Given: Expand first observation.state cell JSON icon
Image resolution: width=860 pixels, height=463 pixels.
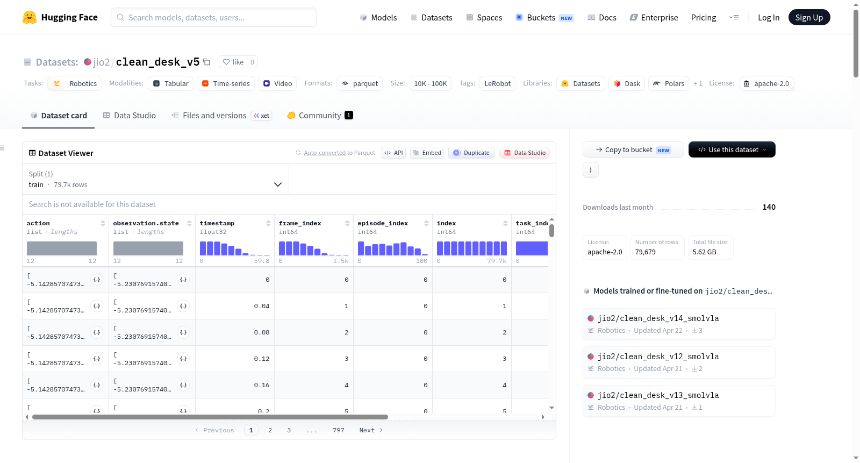Looking at the screenshot, I should pos(183,280).
